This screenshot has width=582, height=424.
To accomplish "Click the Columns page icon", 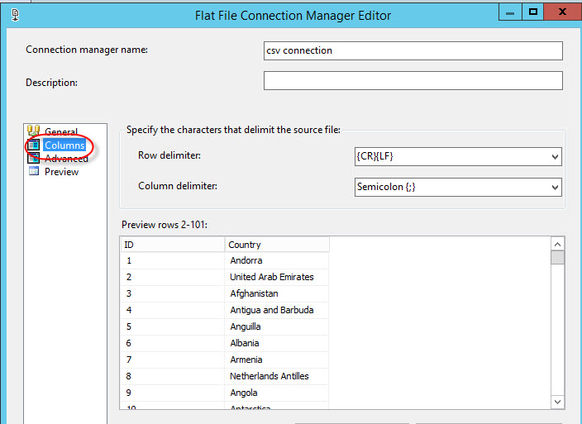I will tap(34, 145).
